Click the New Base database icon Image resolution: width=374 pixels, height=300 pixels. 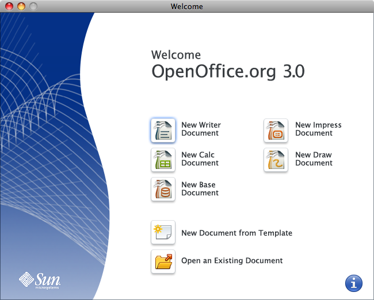[163, 190]
